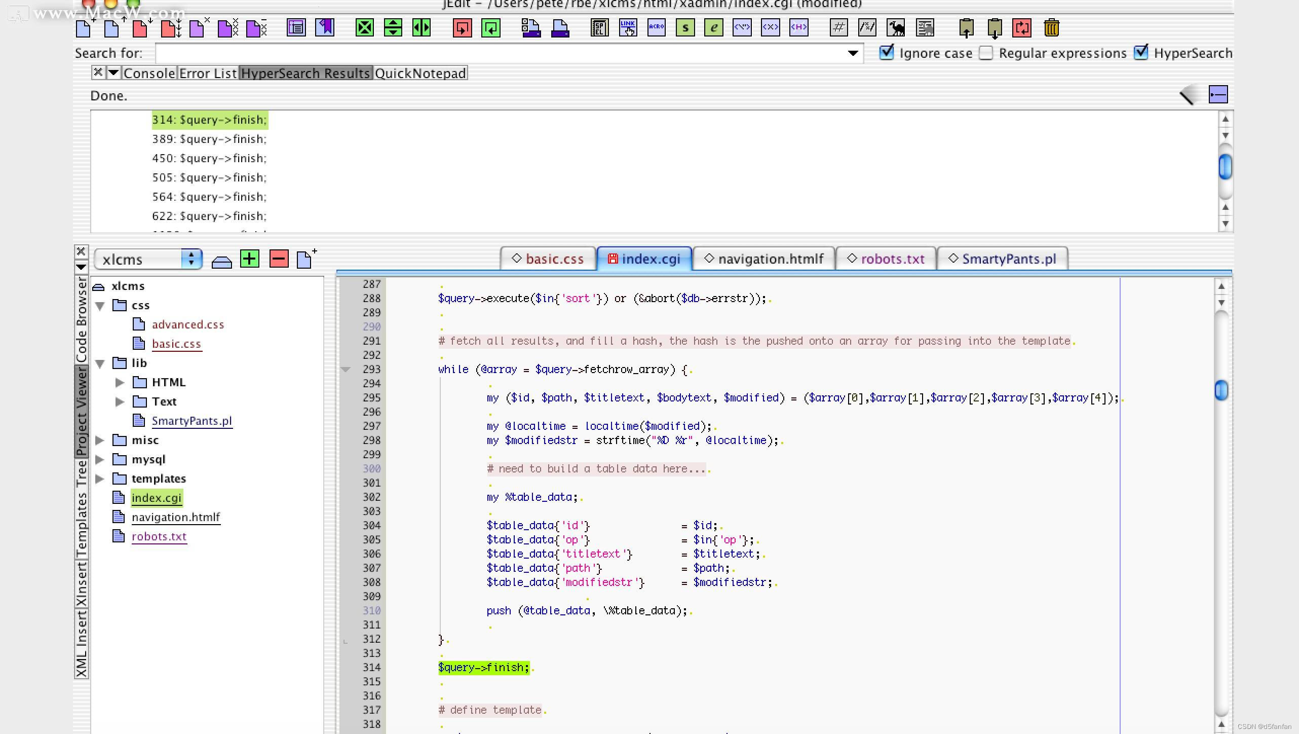
Task: Click the red undo arrow icon
Action: pyautogui.click(x=463, y=28)
